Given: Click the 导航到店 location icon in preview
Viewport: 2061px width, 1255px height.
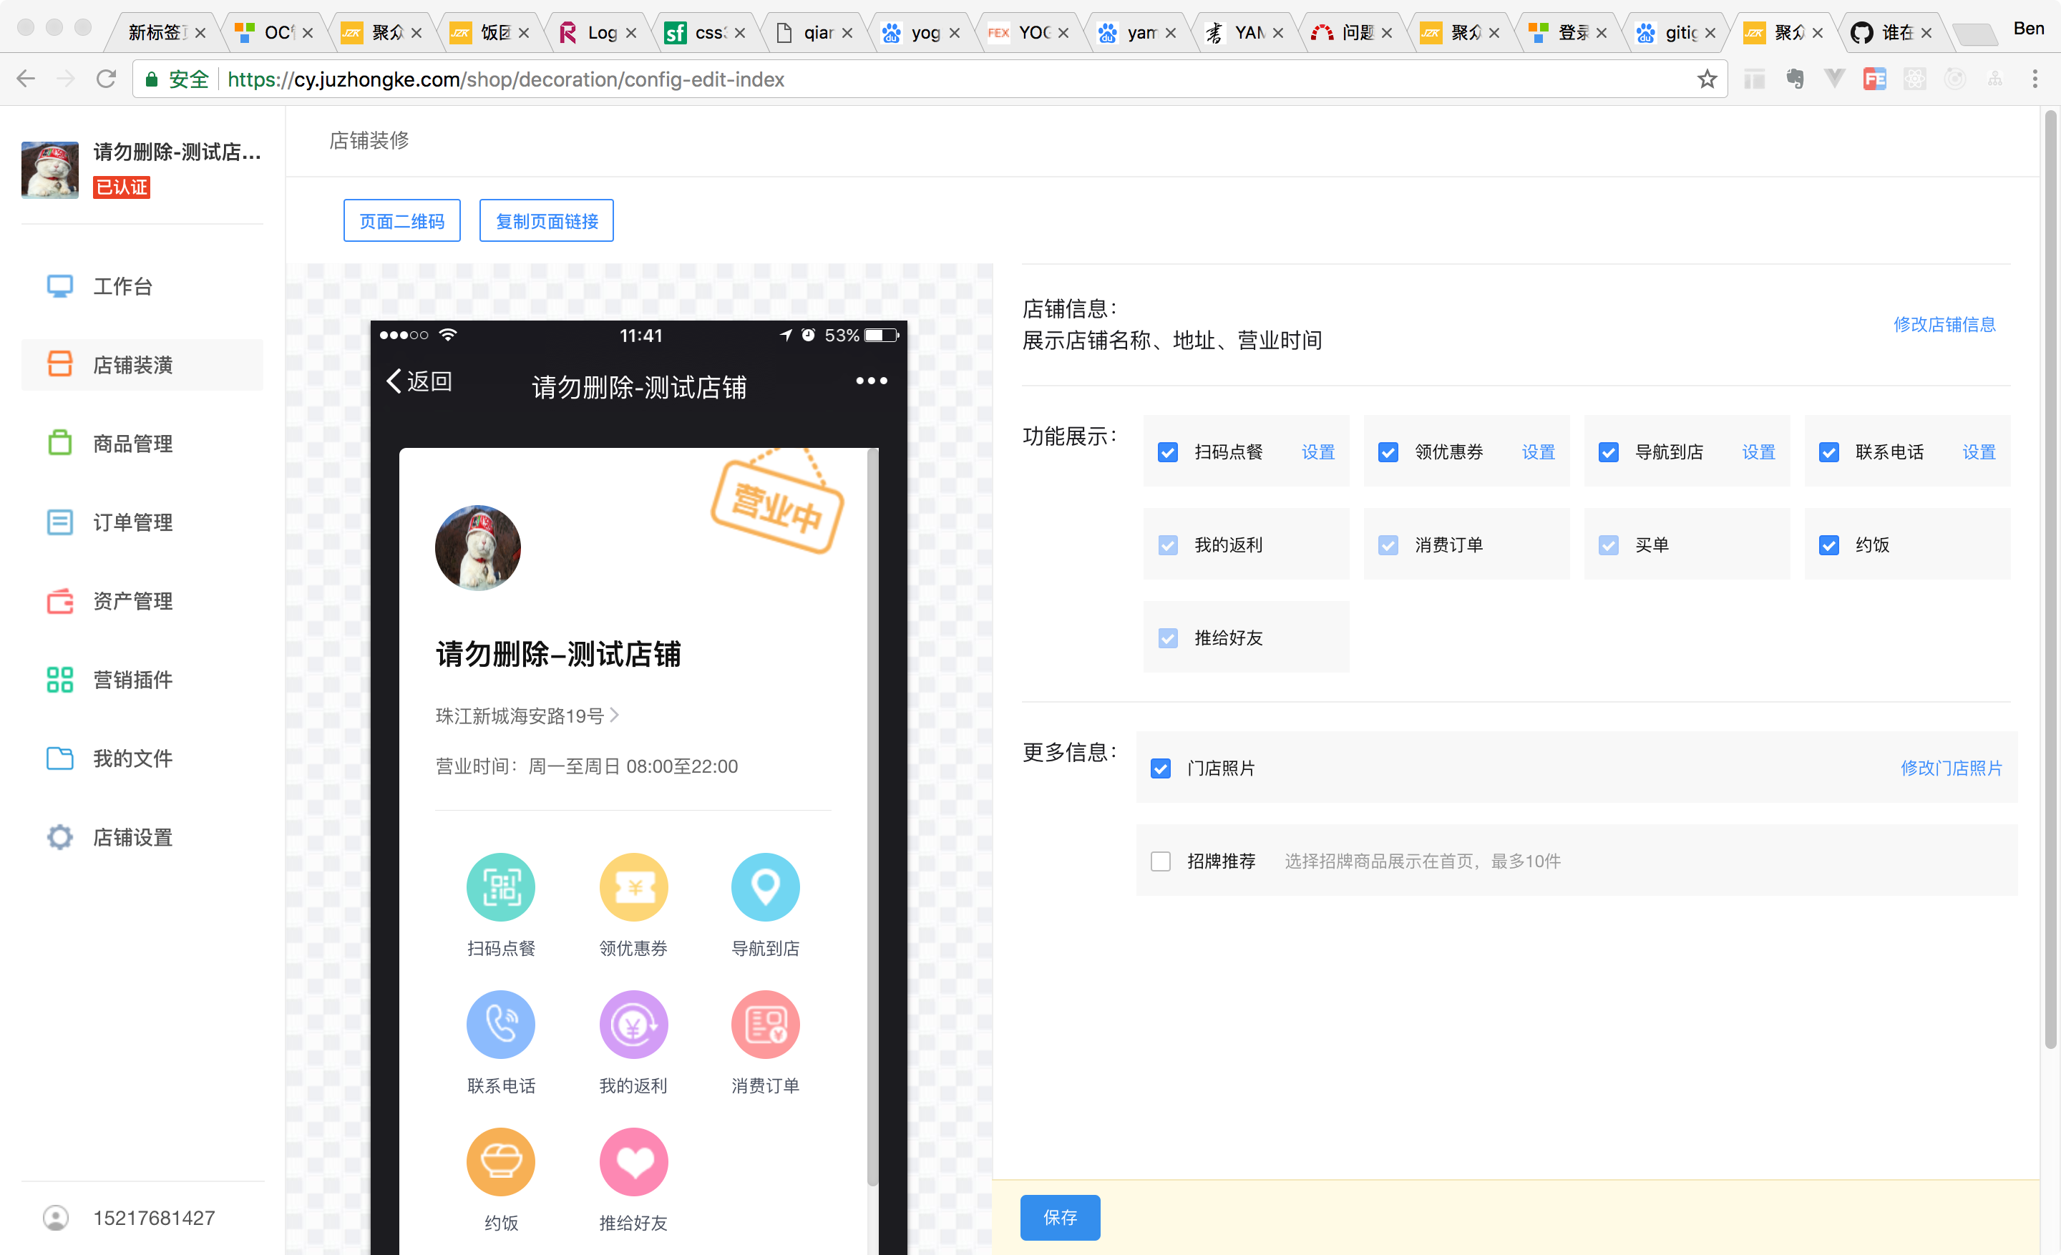Looking at the screenshot, I should point(765,887).
